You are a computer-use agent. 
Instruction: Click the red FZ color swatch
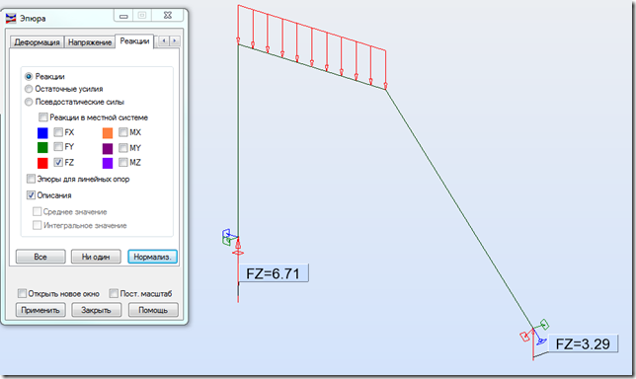click(42, 163)
